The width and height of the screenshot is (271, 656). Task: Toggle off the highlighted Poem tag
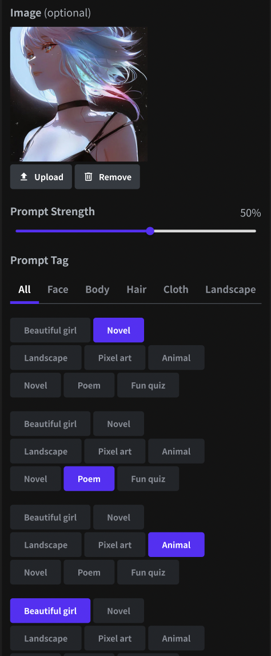[89, 479]
